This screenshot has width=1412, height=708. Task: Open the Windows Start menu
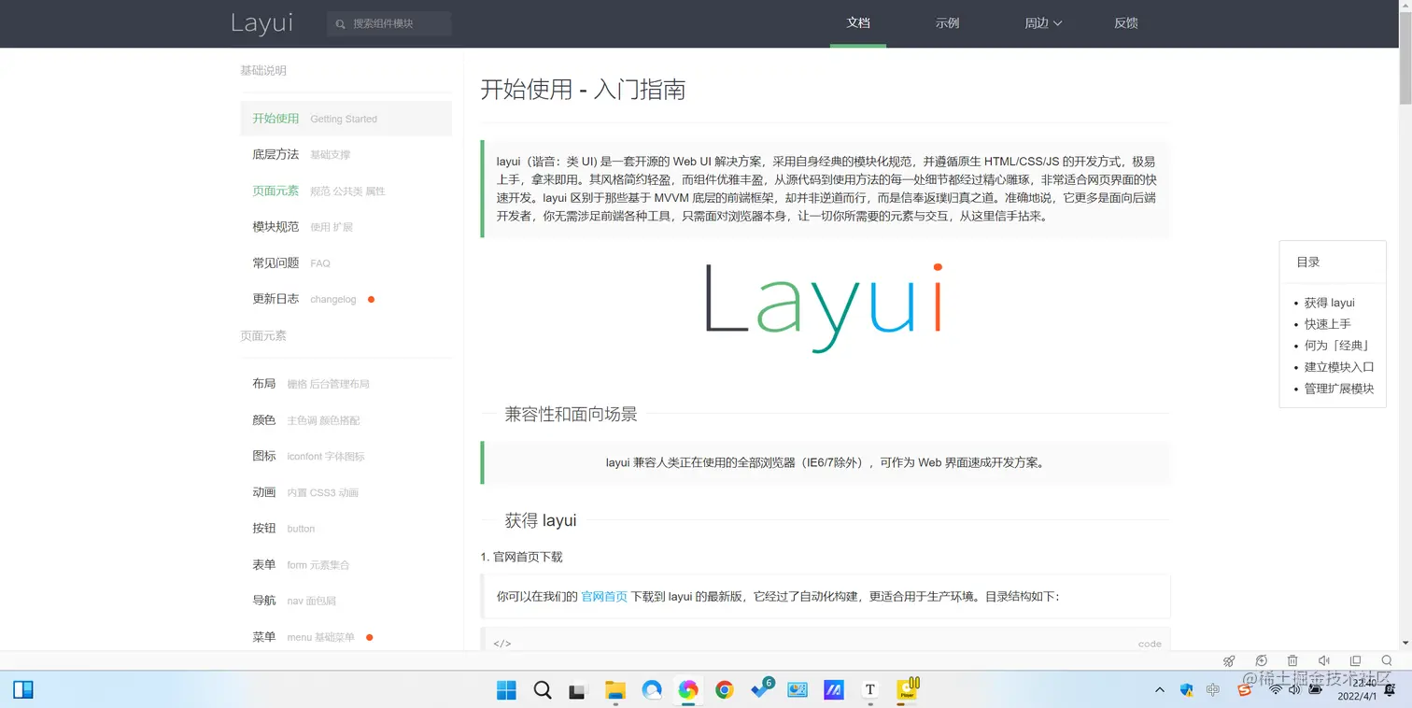[x=506, y=690]
